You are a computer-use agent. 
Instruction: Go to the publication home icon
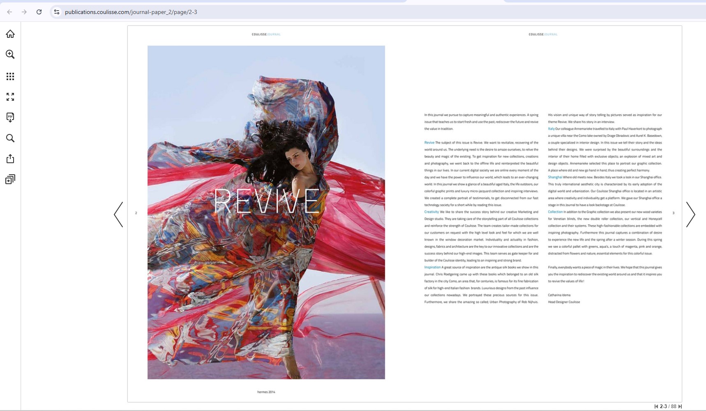point(10,34)
